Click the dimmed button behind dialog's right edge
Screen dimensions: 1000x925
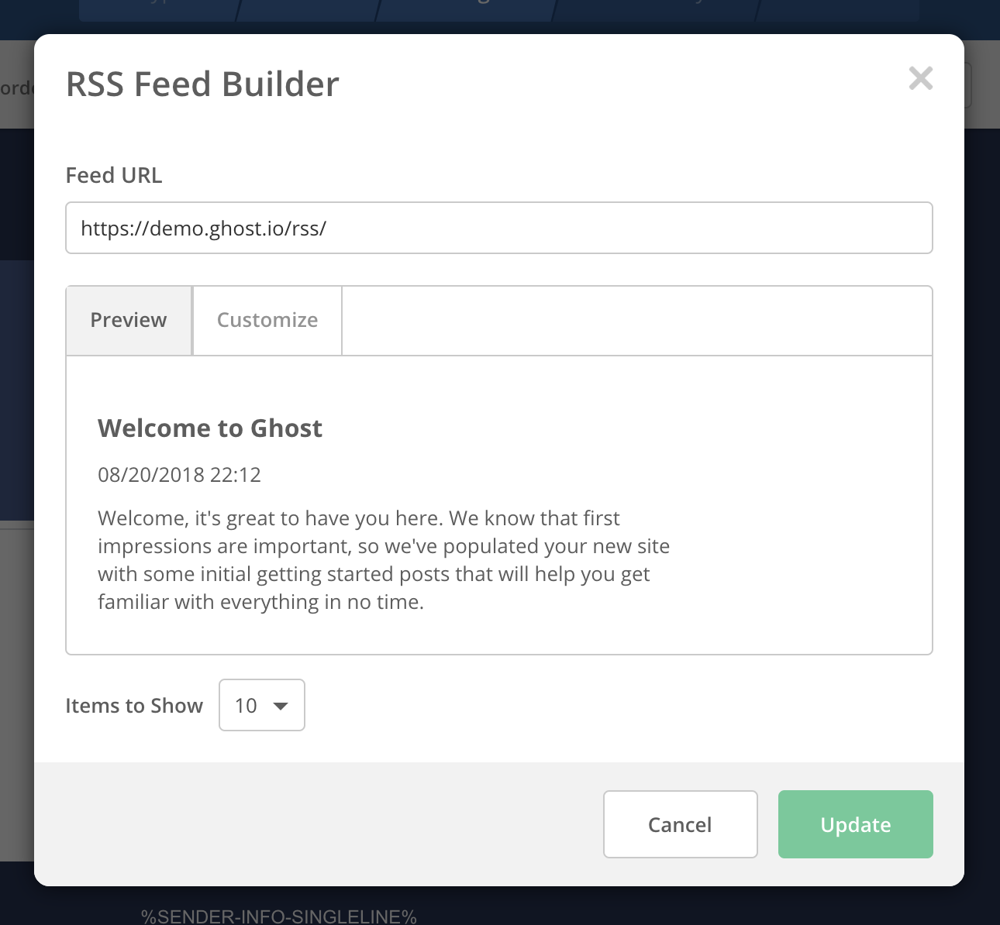(x=967, y=85)
